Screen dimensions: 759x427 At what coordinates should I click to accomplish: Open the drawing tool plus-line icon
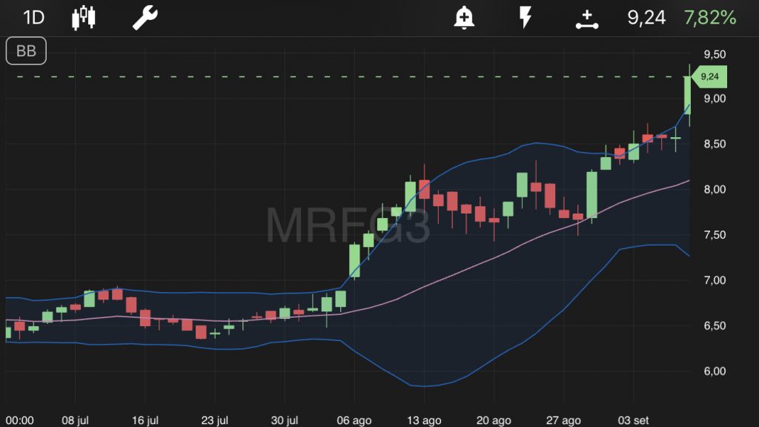click(587, 19)
